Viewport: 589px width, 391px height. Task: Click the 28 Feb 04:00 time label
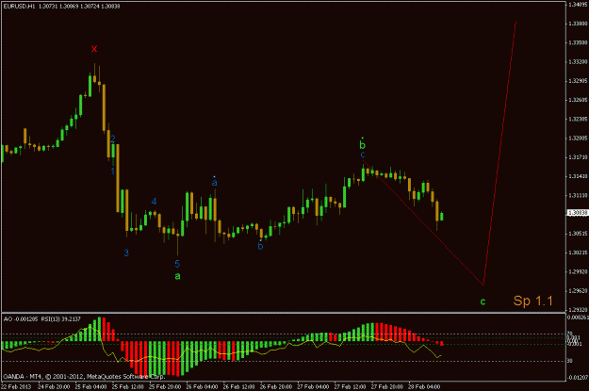click(424, 386)
